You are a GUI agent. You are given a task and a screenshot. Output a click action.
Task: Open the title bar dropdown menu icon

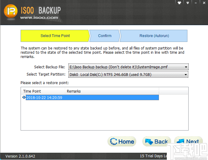[x=188, y=3]
